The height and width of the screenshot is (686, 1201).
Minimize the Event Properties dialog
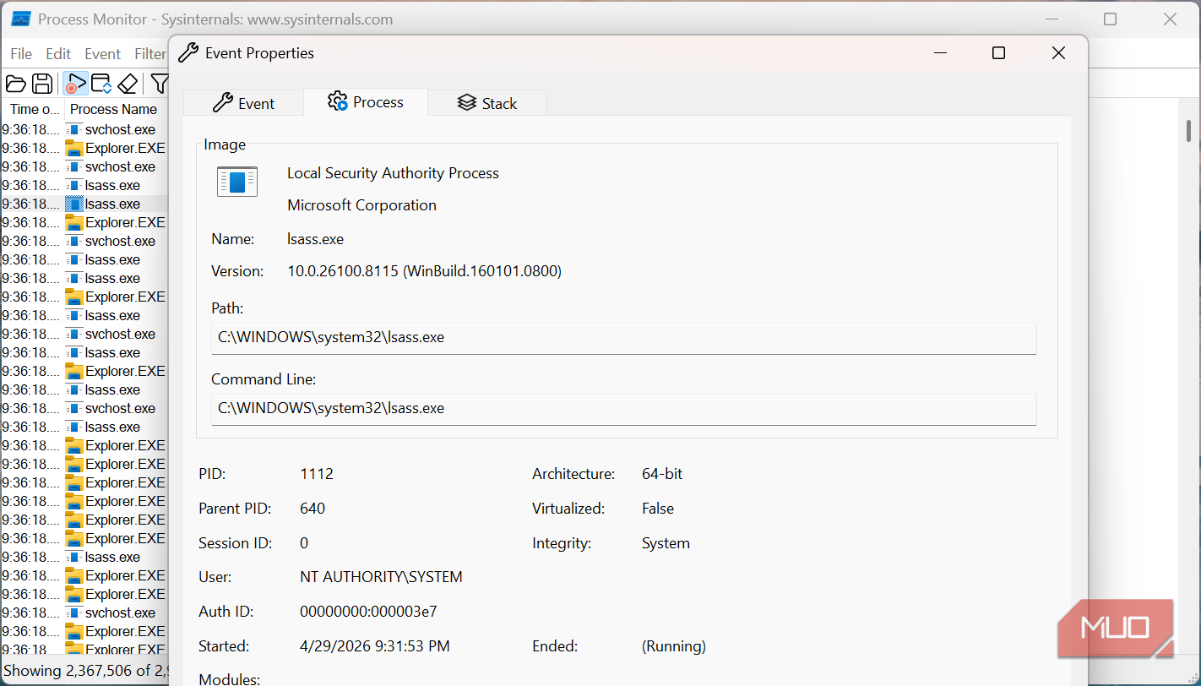point(940,53)
